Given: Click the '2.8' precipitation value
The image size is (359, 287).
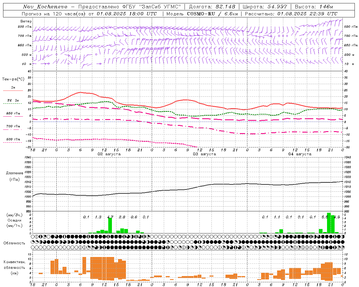Looking at the screenshot, I should point(122,217).
